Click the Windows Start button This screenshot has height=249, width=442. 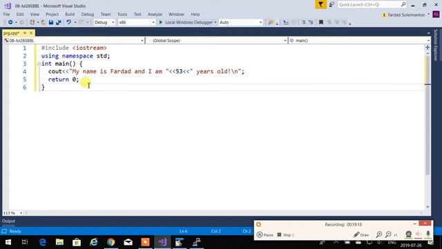[x=8, y=242]
